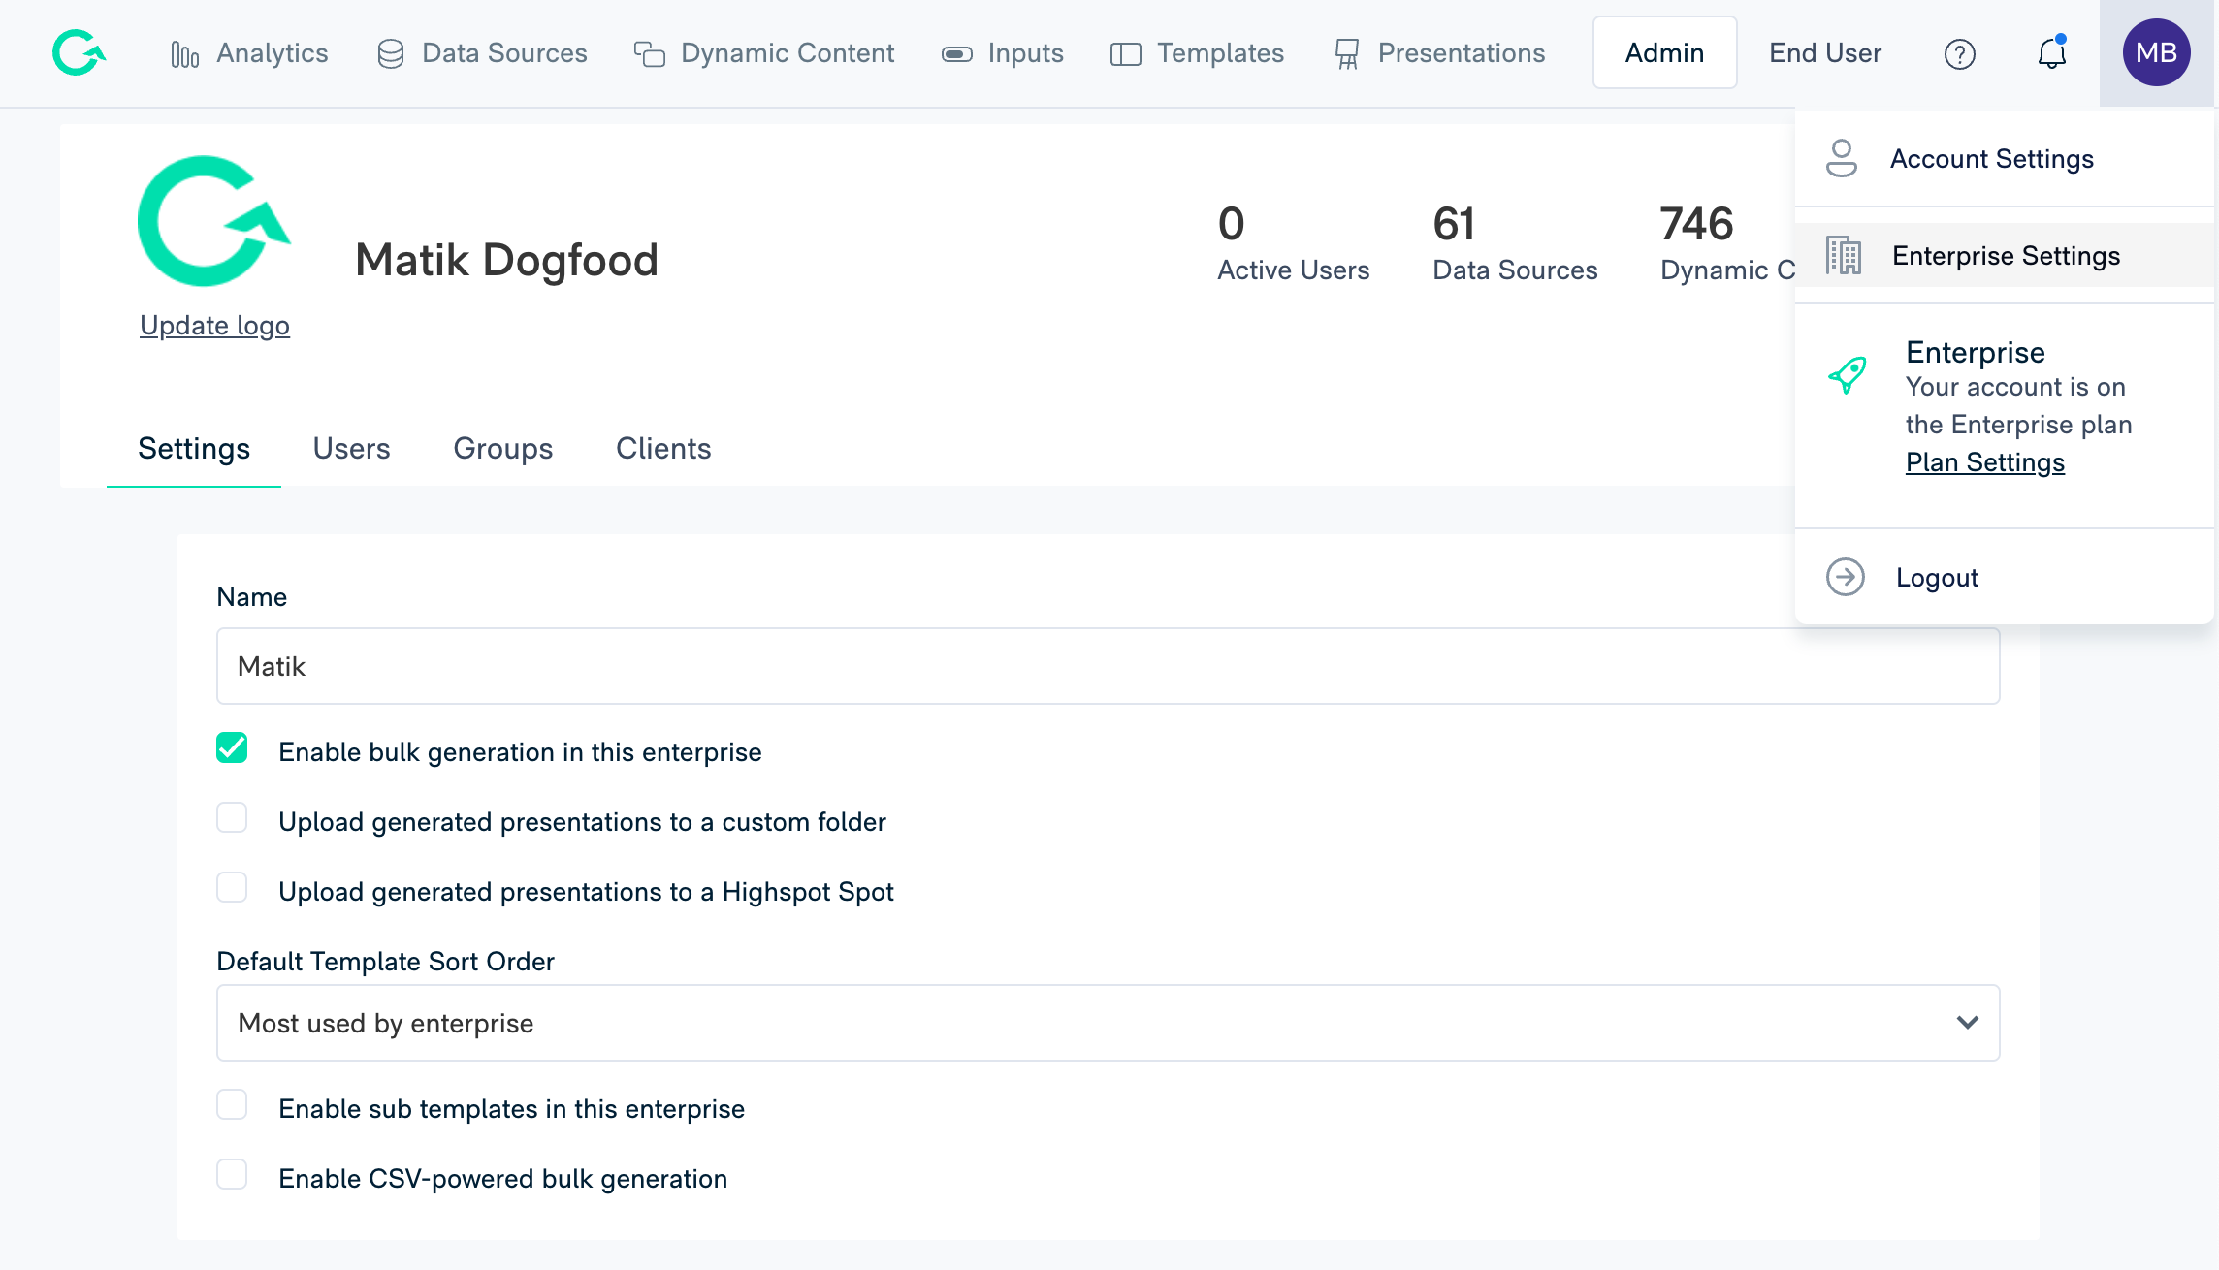Enable CSV-powered bulk generation checkbox
Image resolution: width=2219 pixels, height=1270 pixels.
click(232, 1177)
